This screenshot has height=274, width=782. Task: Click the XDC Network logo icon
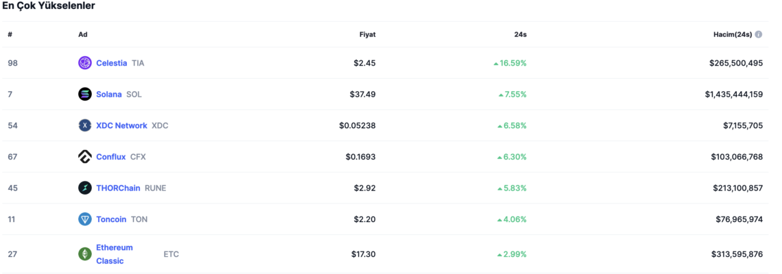(x=85, y=125)
